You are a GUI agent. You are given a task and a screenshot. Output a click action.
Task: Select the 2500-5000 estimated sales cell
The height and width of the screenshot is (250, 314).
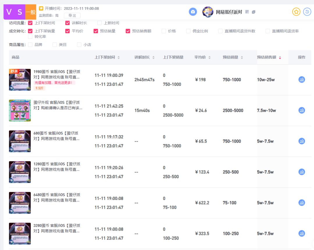point(233,111)
